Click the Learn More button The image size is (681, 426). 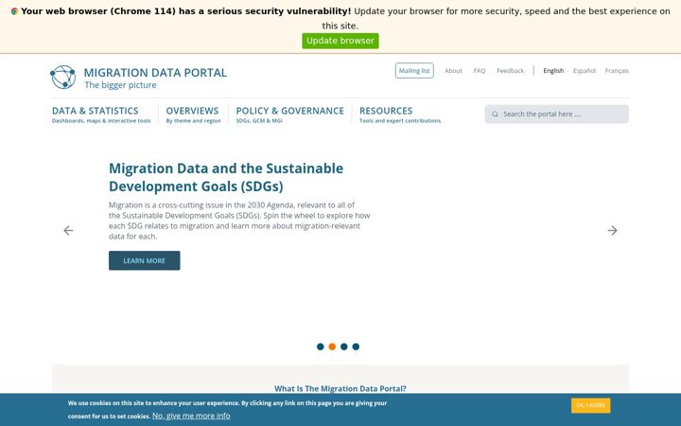pyautogui.click(x=144, y=260)
